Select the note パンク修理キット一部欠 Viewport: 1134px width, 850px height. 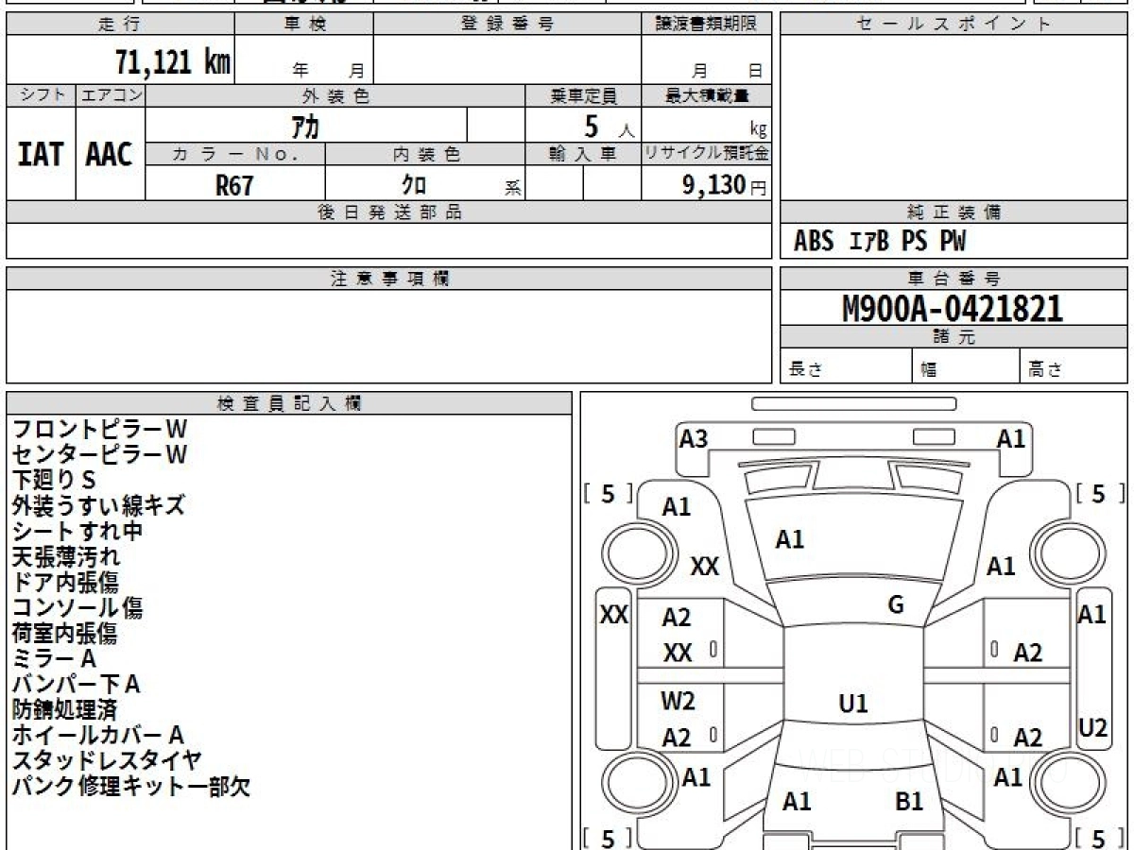coord(131,786)
